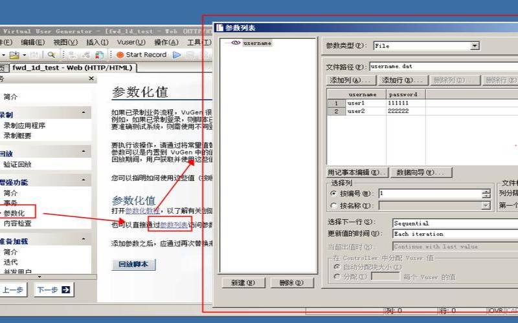Click the 按编号 number field showing 1
This screenshot has width=518, height=323.
pyautogui.click(x=430, y=193)
